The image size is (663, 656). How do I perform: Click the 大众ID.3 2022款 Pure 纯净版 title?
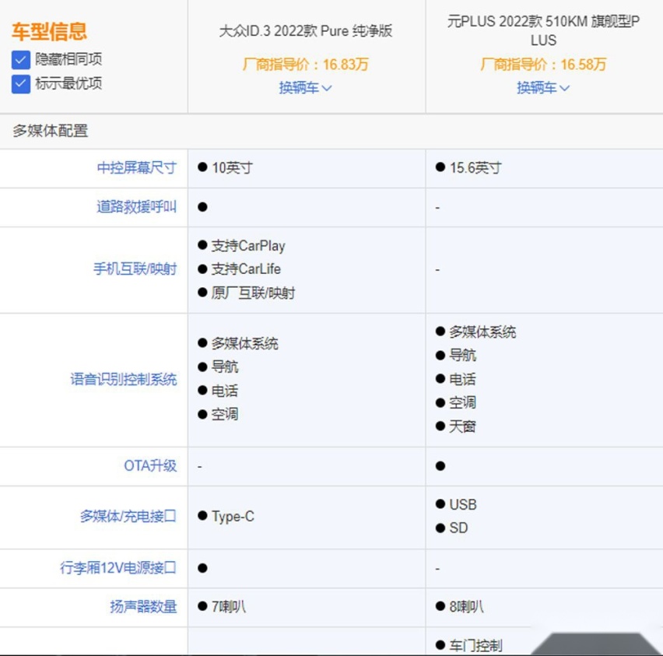306,31
